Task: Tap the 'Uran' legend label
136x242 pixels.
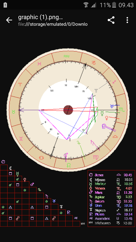Action: [x=98, y=206]
